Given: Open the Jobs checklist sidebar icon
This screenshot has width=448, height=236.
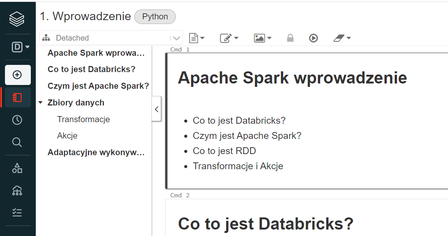Looking at the screenshot, I should [17, 212].
